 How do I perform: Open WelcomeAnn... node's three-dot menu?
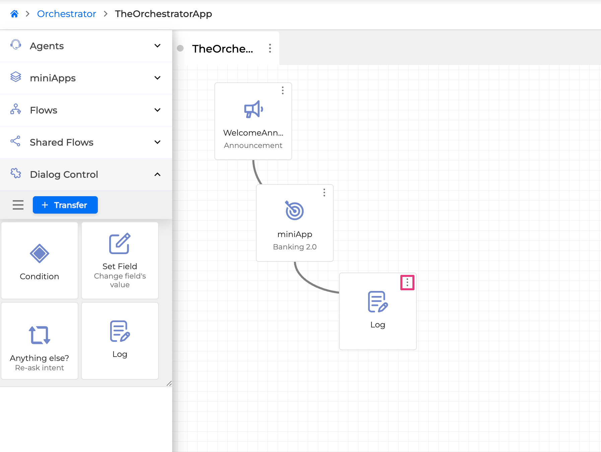click(283, 91)
